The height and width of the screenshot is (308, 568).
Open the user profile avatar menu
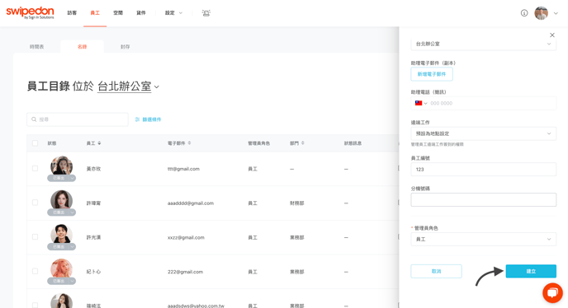pos(542,13)
